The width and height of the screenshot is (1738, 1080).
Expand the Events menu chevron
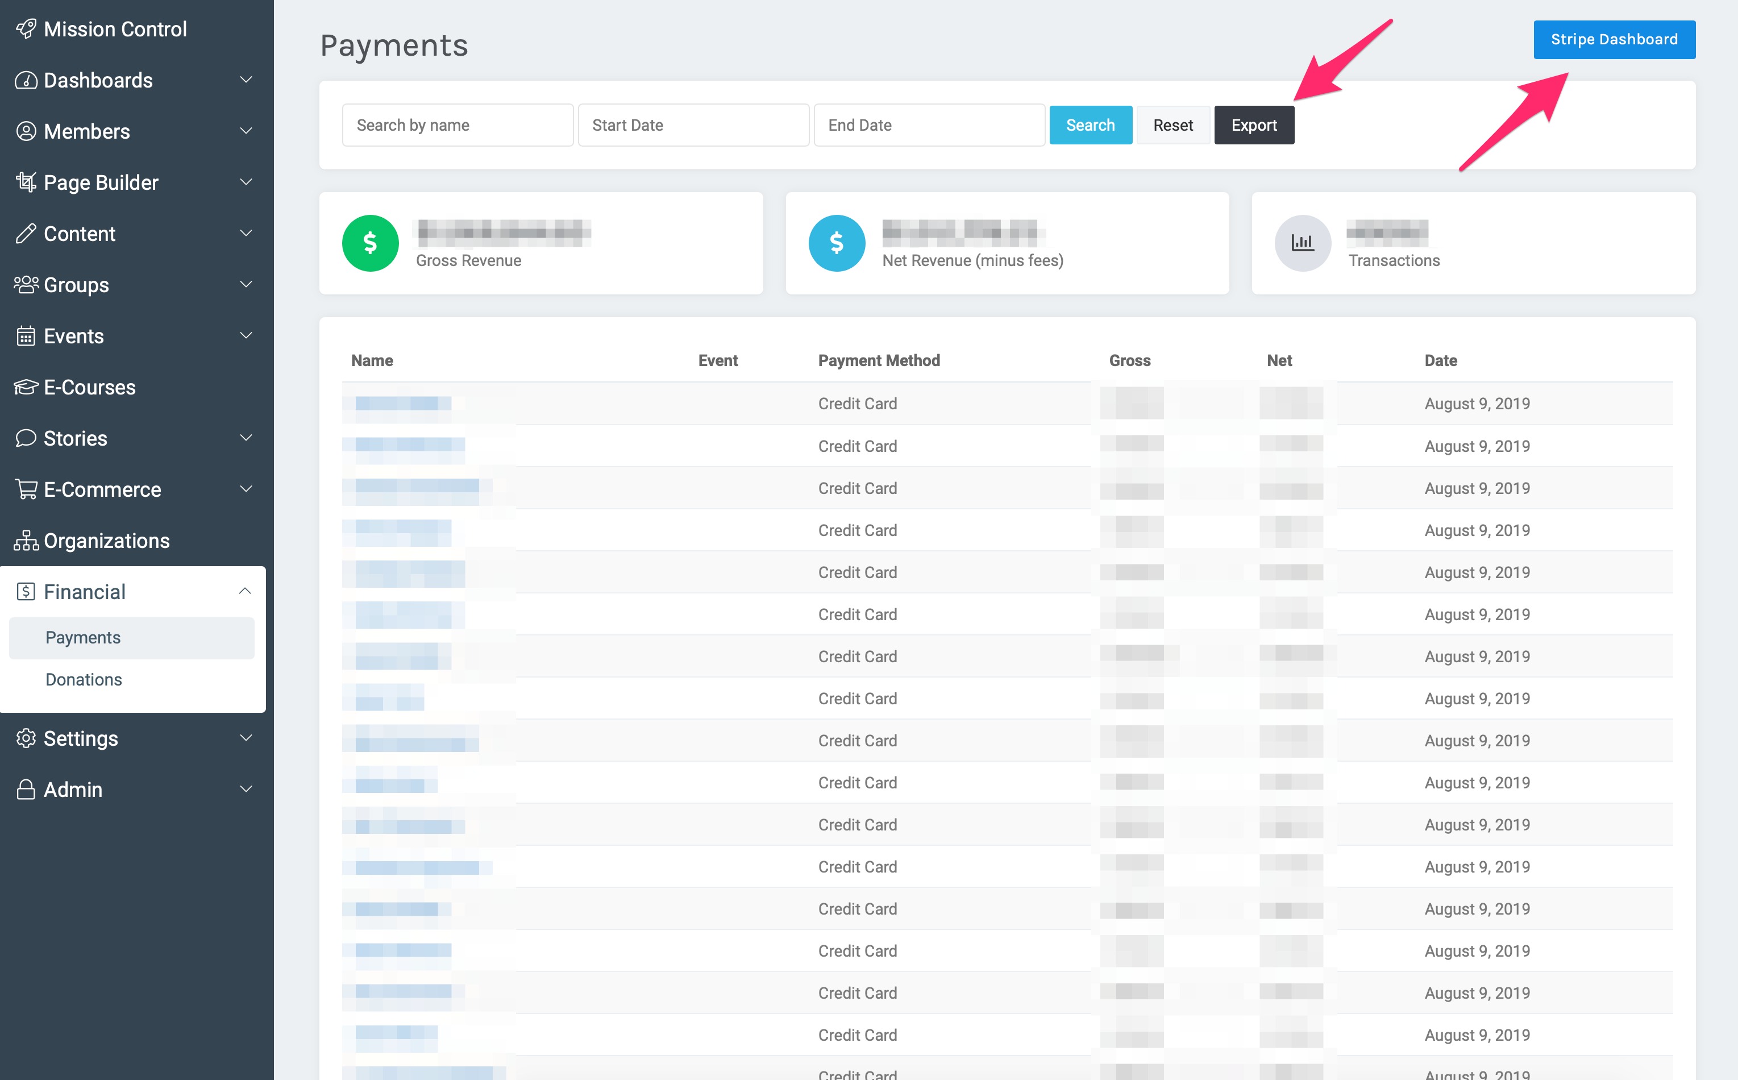246,336
